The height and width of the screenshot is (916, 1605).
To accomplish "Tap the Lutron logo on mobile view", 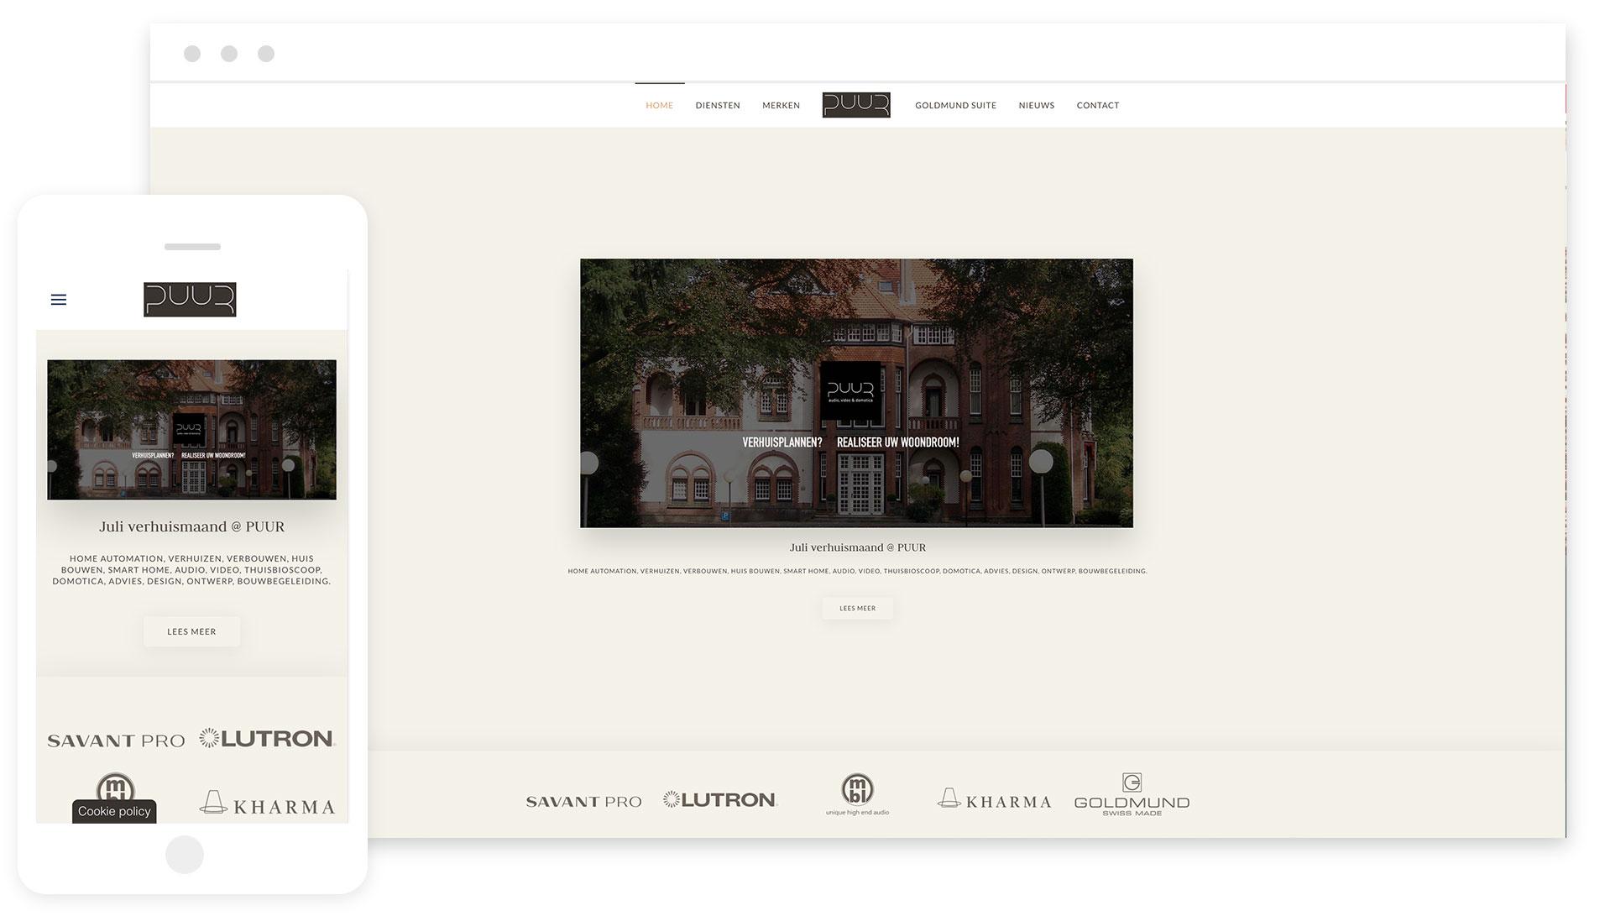I will click(267, 739).
